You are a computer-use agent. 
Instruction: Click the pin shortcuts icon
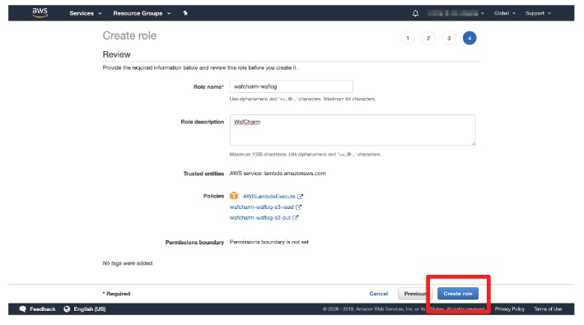point(185,13)
